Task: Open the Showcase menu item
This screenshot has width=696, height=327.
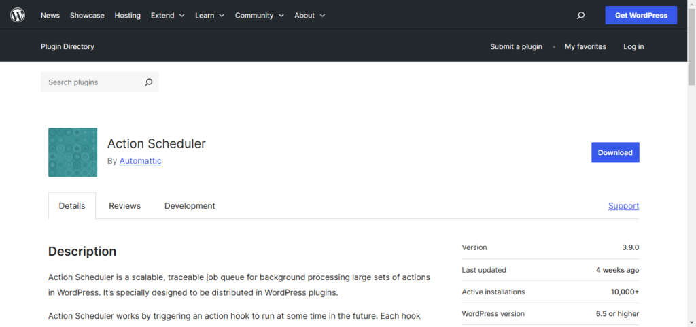Action: pyautogui.click(x=87, y=15)
